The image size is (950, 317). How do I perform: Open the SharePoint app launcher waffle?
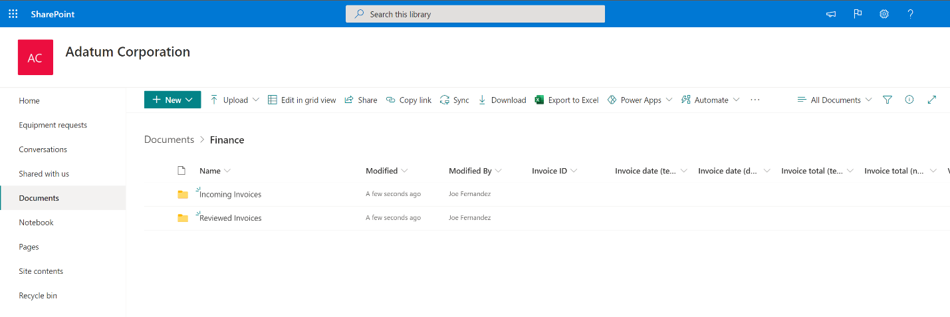pyautogui.click(x=13, y=13)
